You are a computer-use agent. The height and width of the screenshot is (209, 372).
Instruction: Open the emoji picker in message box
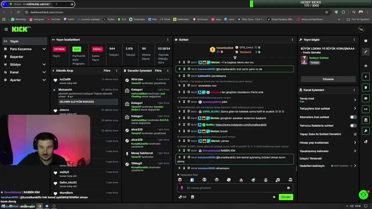click(289, 188)
